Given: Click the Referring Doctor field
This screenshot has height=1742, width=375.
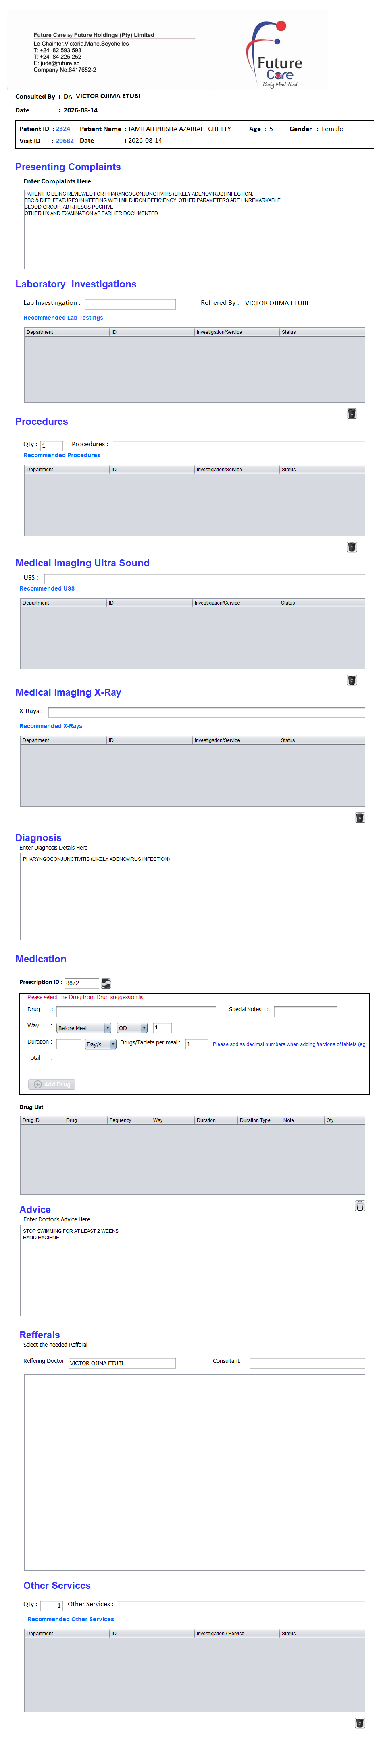Looking at the screenshot, I should [x=122, y=1363].
